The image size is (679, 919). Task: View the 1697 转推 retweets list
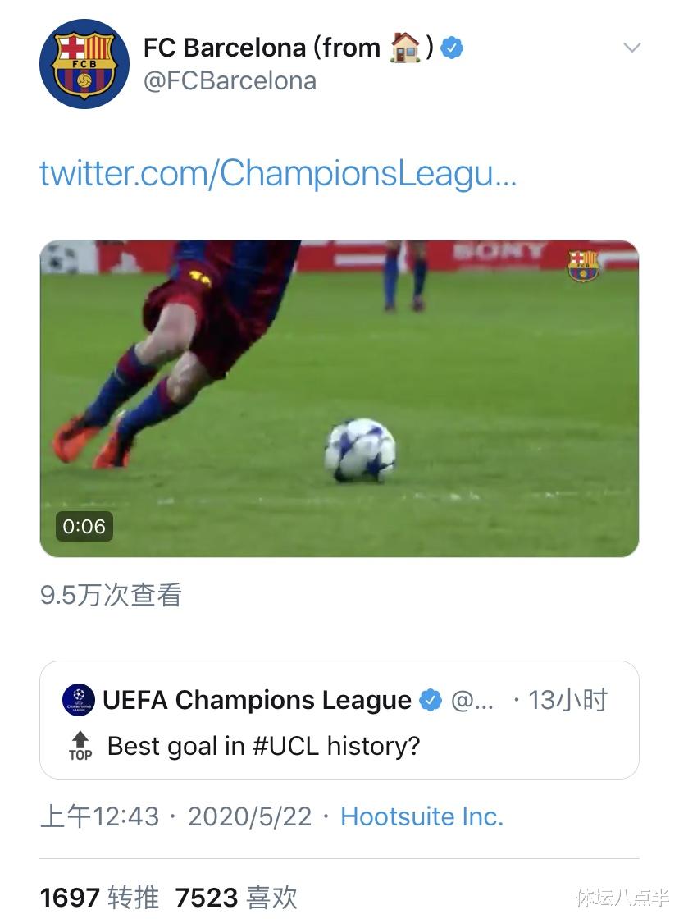tap(99, 897)
